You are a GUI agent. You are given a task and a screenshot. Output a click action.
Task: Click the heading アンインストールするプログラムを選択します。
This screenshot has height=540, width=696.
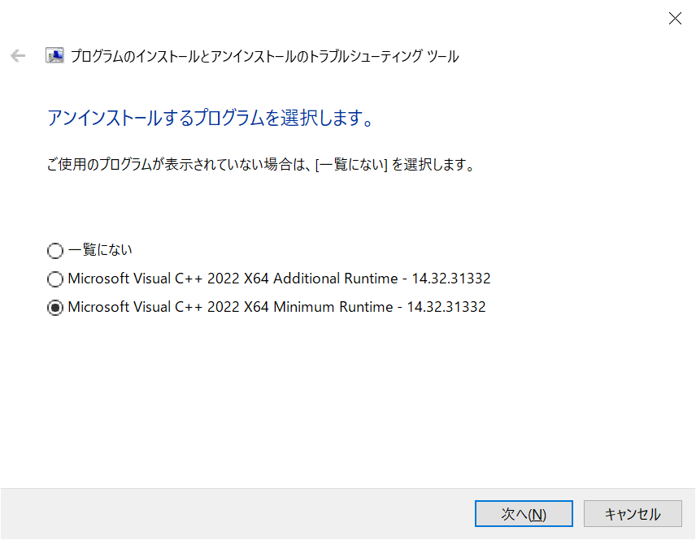211,118
